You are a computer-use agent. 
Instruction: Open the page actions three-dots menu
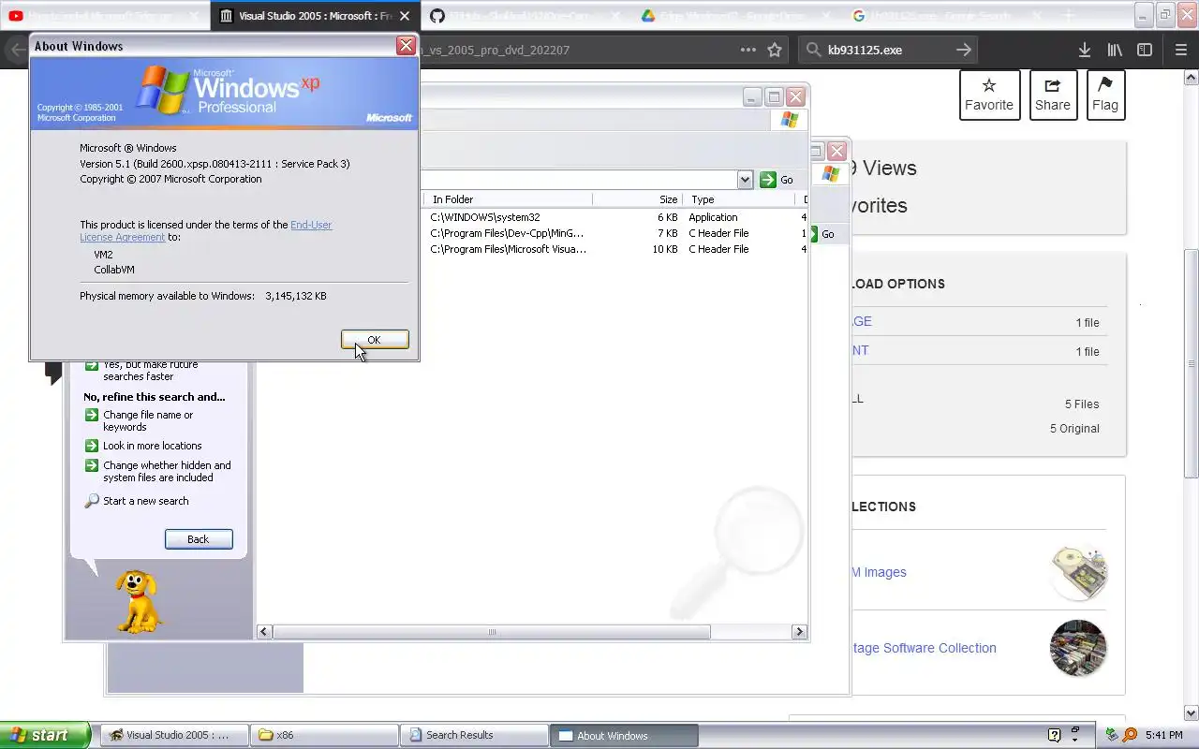coord(748,50)
